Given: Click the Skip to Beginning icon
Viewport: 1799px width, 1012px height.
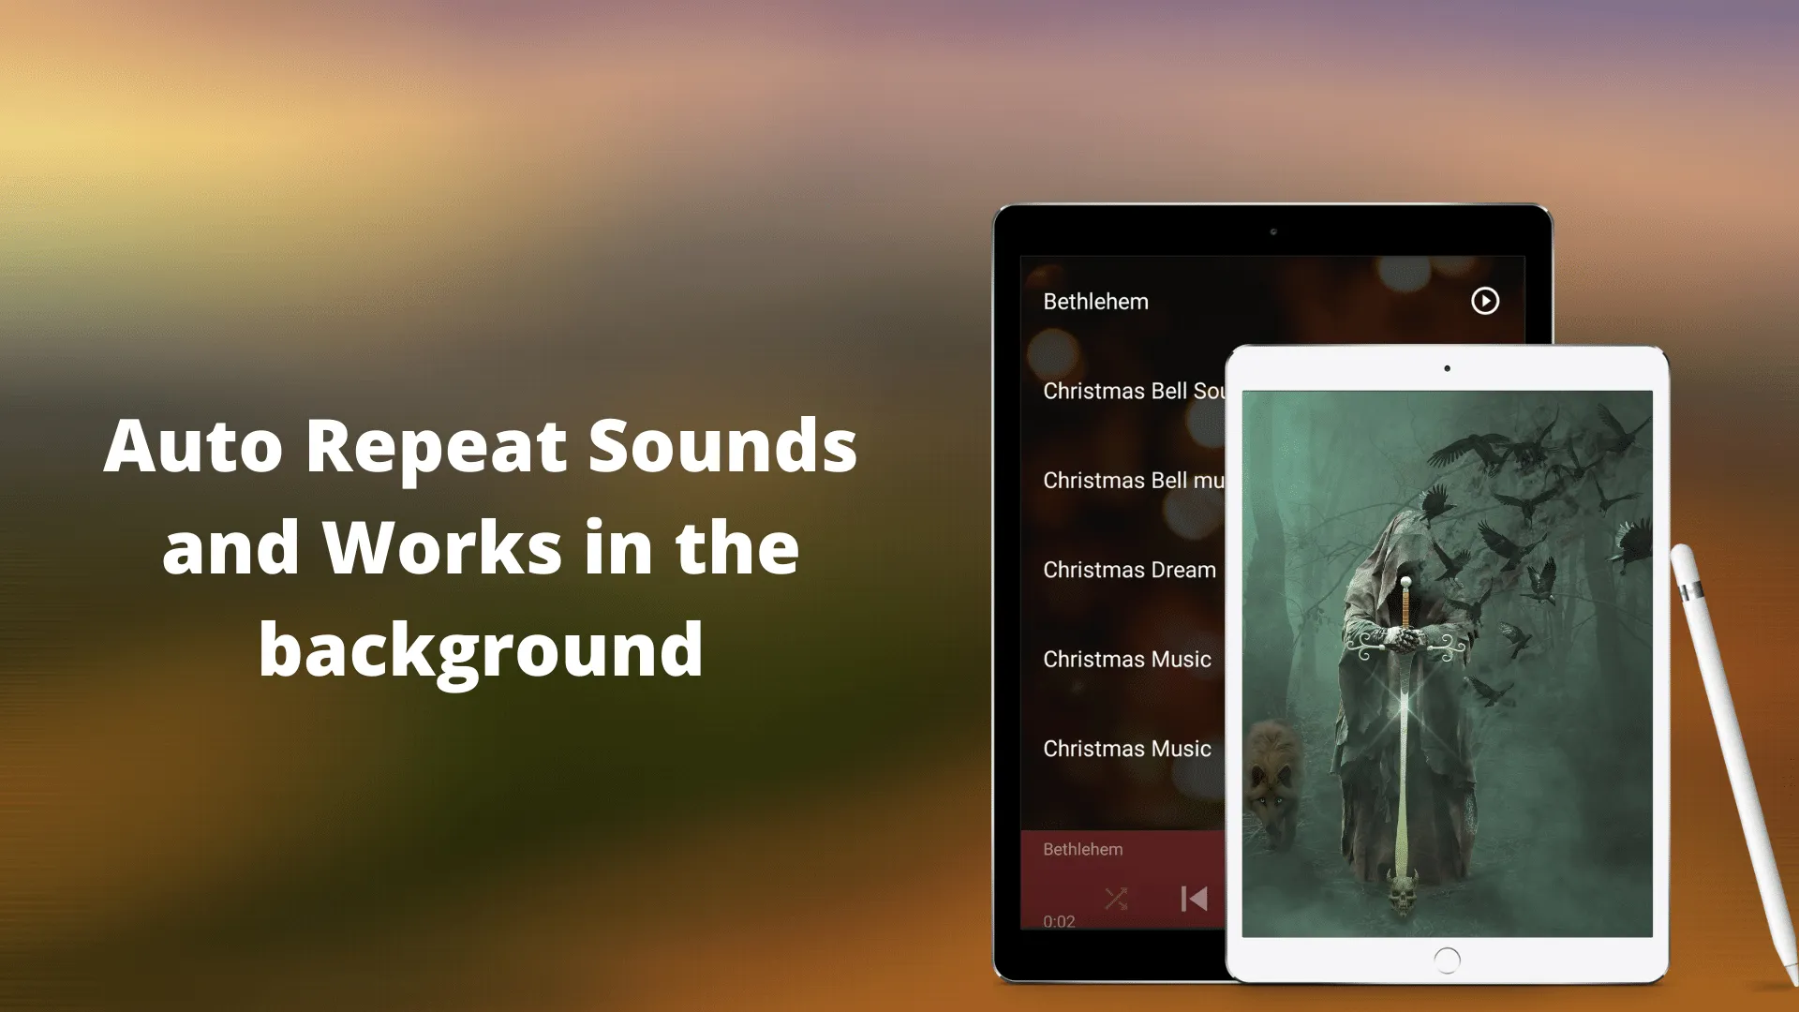Looking at the screenshot, I should 1194,899.
